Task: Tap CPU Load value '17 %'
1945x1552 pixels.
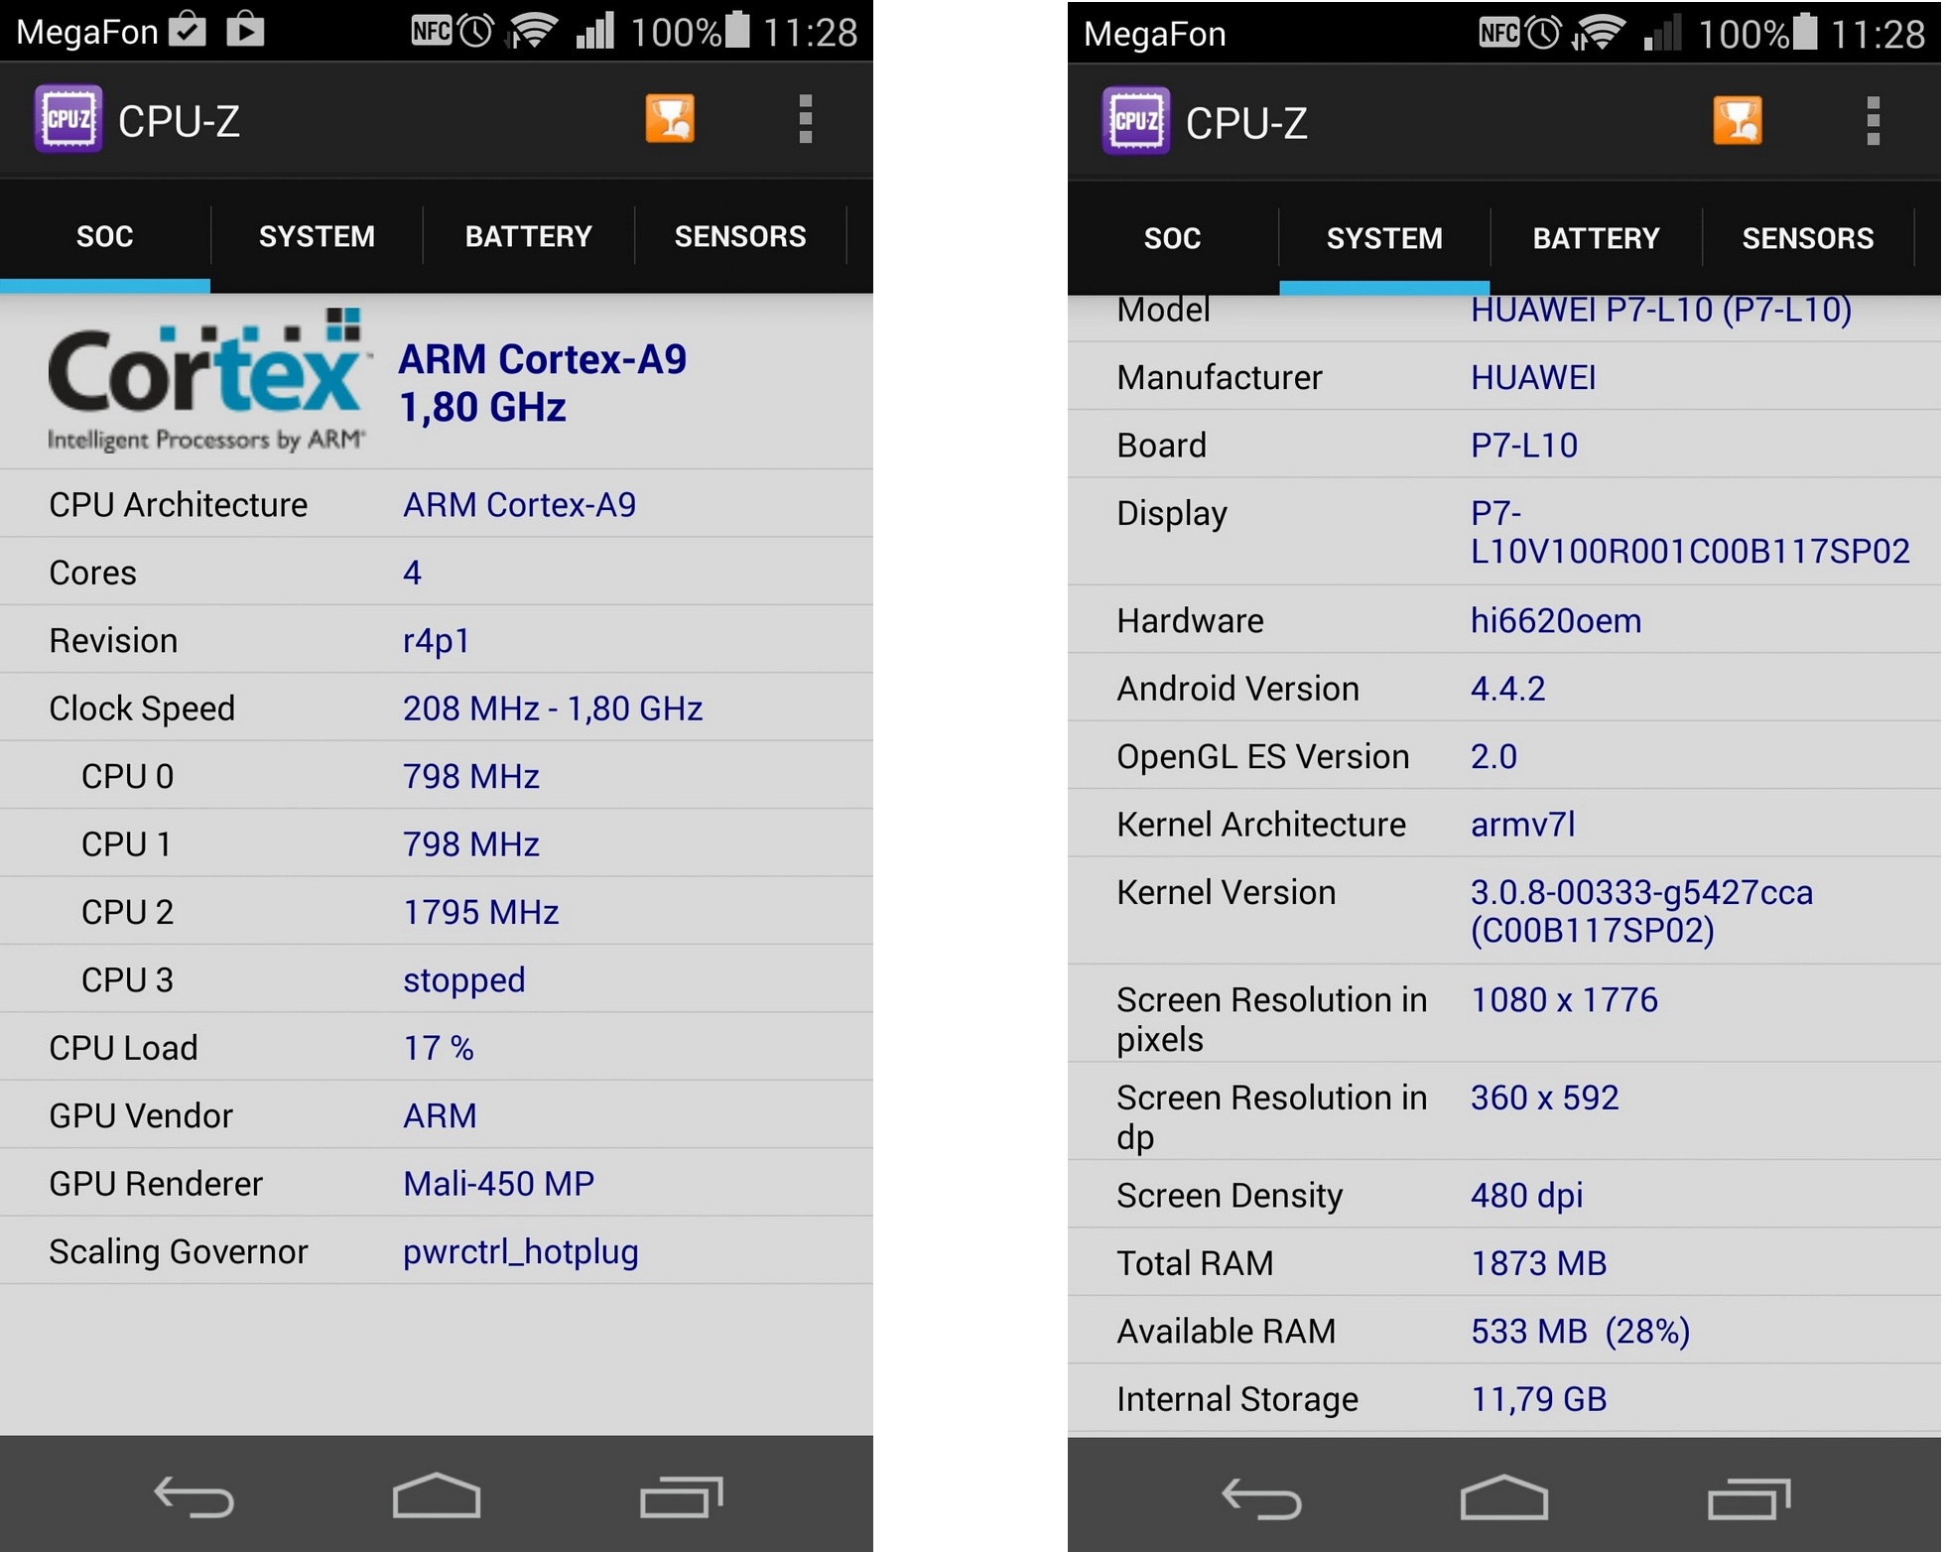Action: (x=438, y=1048)
